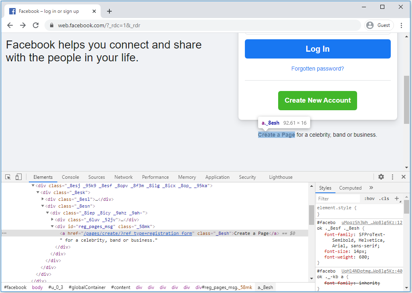Activate the DevTools inspect element tool
The height and width of the screenshot is (293, 412).
tap(8, 177)
